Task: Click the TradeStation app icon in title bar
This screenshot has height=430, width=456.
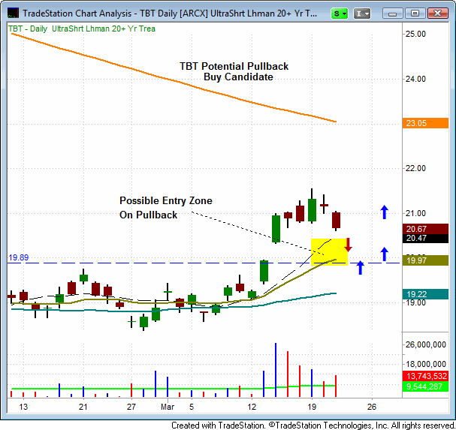Action: [x=13, y=14]
